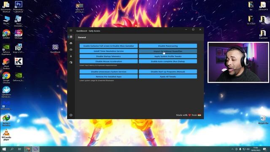
Task: Click Enable Exclusive Full screen & Disable Xbox Gamebar
Action: [109, 46]
